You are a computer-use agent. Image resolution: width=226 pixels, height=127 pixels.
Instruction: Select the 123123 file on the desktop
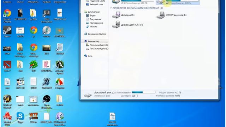[20, 32]
